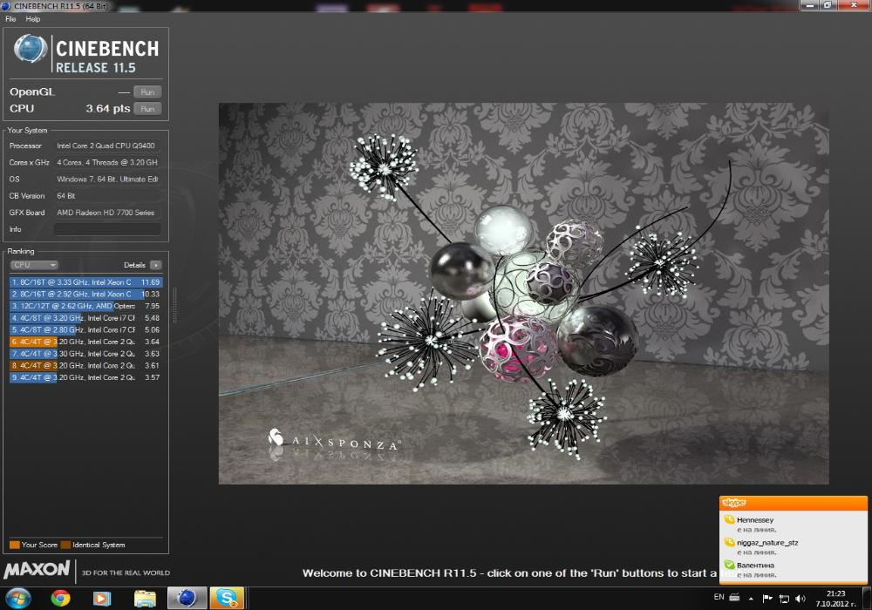This screenshot has height=610, width=872.
Task: Open the volume speaker tray icon
Action: (800, 599)
